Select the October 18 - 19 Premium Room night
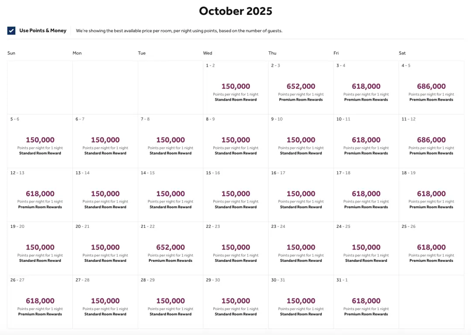471x335 pixels. pos(431,195)
